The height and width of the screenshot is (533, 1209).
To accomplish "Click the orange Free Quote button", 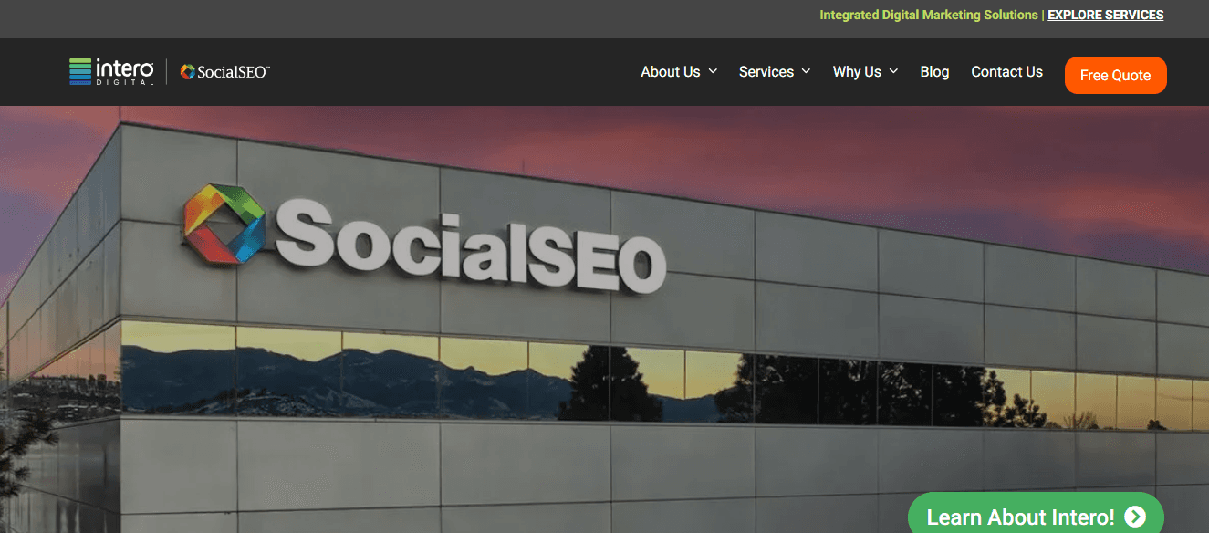I will coord(1115,75).
